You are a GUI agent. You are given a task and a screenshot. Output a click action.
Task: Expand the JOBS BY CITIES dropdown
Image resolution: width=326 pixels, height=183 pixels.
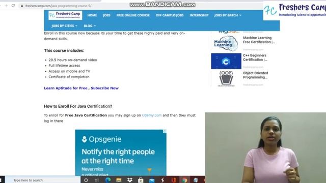(65, 26)
